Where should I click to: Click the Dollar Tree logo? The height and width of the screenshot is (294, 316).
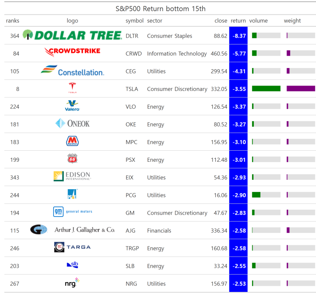pyautogui.click(x=72, y=35)
